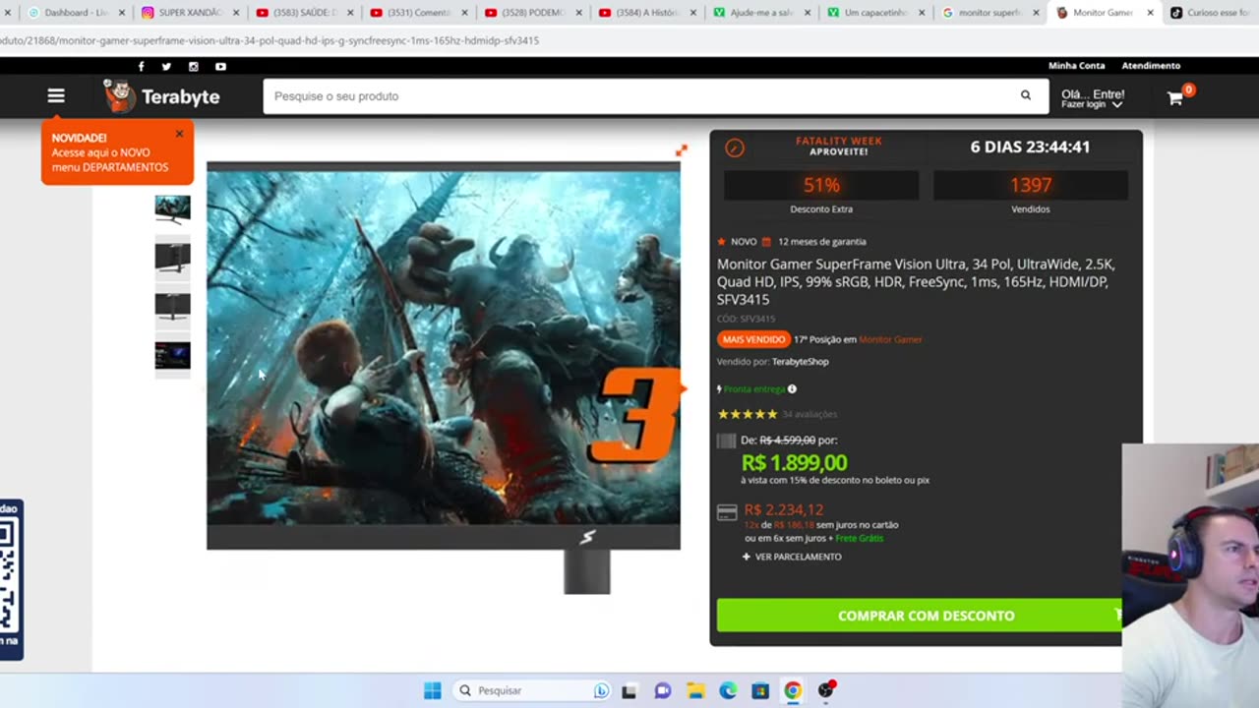Open the shopping cart icon
The image size is (1259, 708).
1175,97
